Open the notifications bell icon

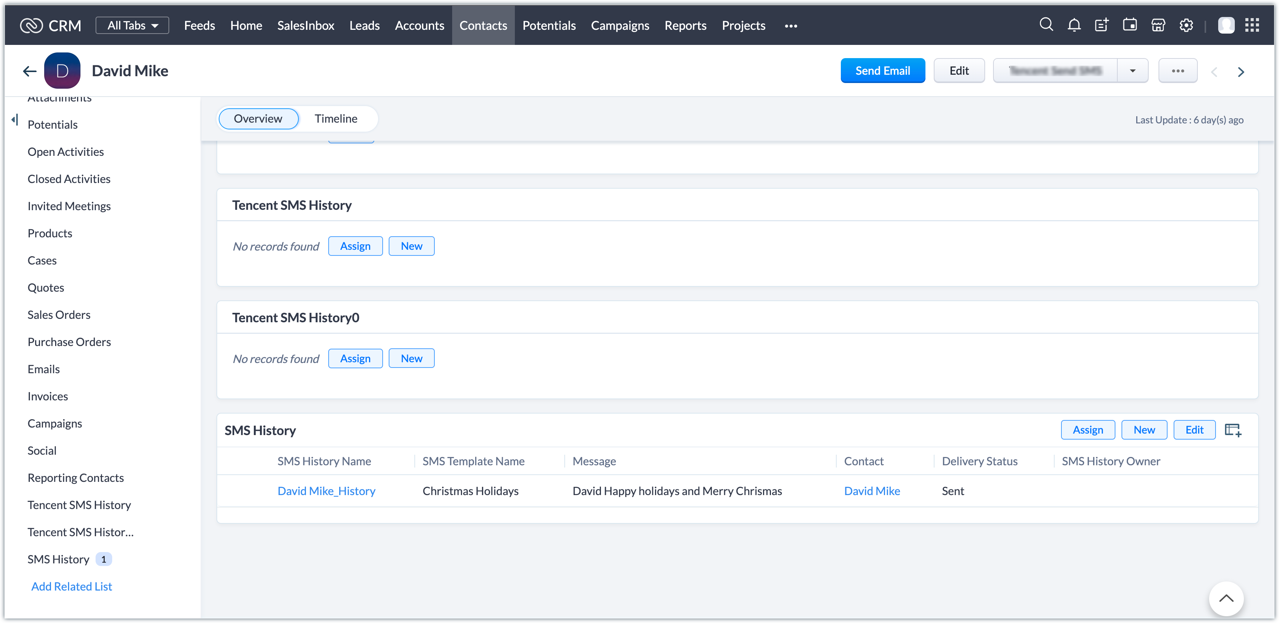[x=1074, y=25]
